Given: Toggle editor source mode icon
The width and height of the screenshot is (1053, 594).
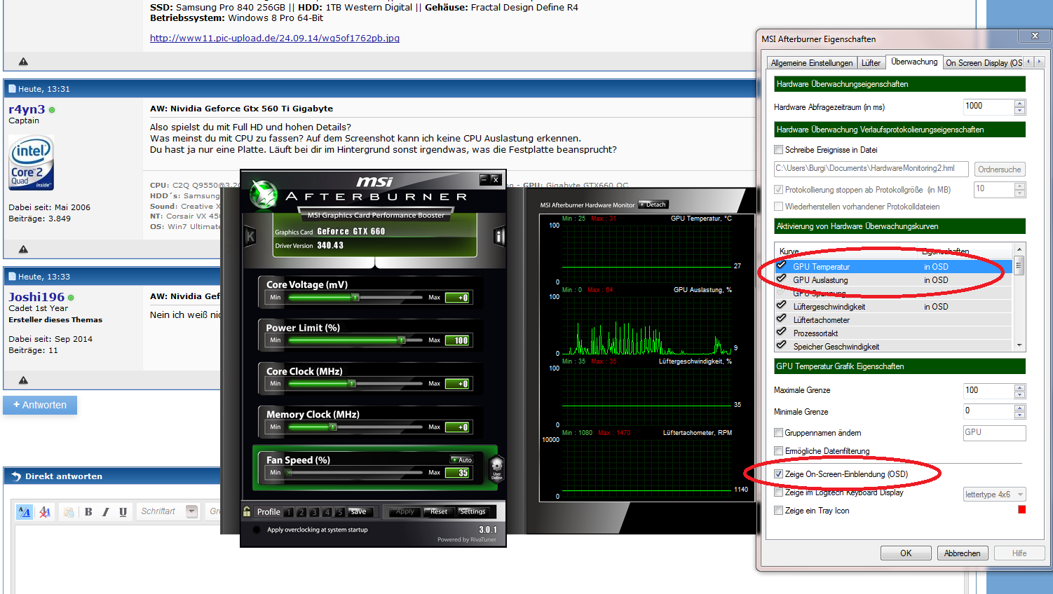Looking at the screenshot, I should coord(24,512).
